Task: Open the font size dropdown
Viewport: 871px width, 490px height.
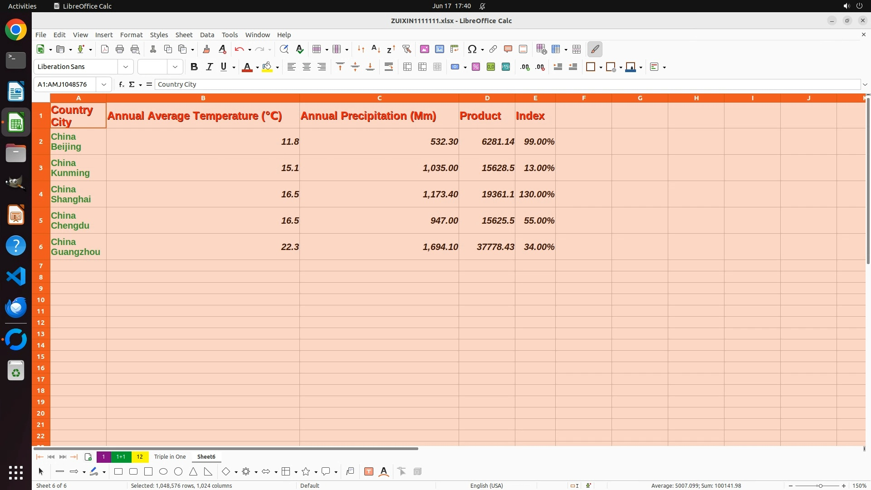Action: click(175, 67)
